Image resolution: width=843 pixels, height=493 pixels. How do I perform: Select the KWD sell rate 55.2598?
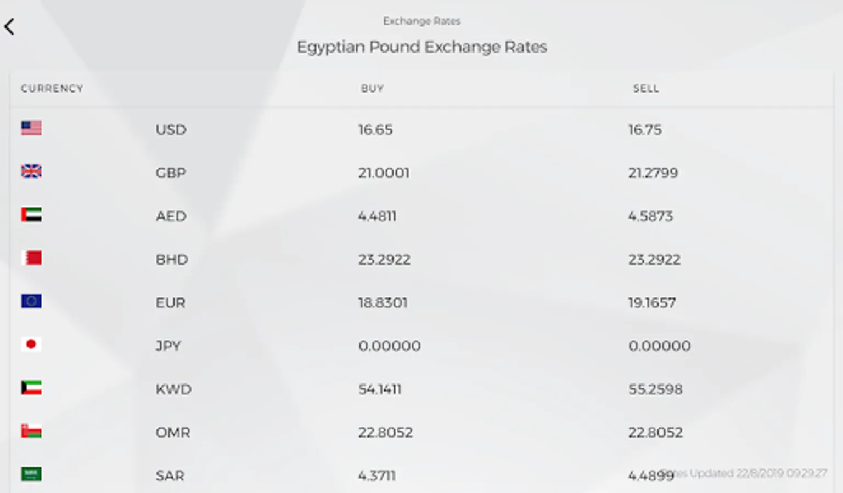pyautogui.click(x=655, y=389)
